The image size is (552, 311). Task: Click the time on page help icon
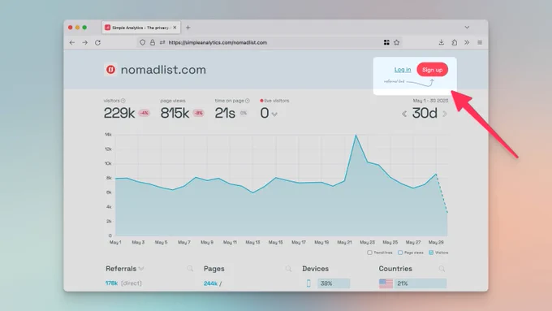[x=248, y=101]
